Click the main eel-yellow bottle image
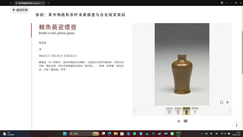 (182, 64)
